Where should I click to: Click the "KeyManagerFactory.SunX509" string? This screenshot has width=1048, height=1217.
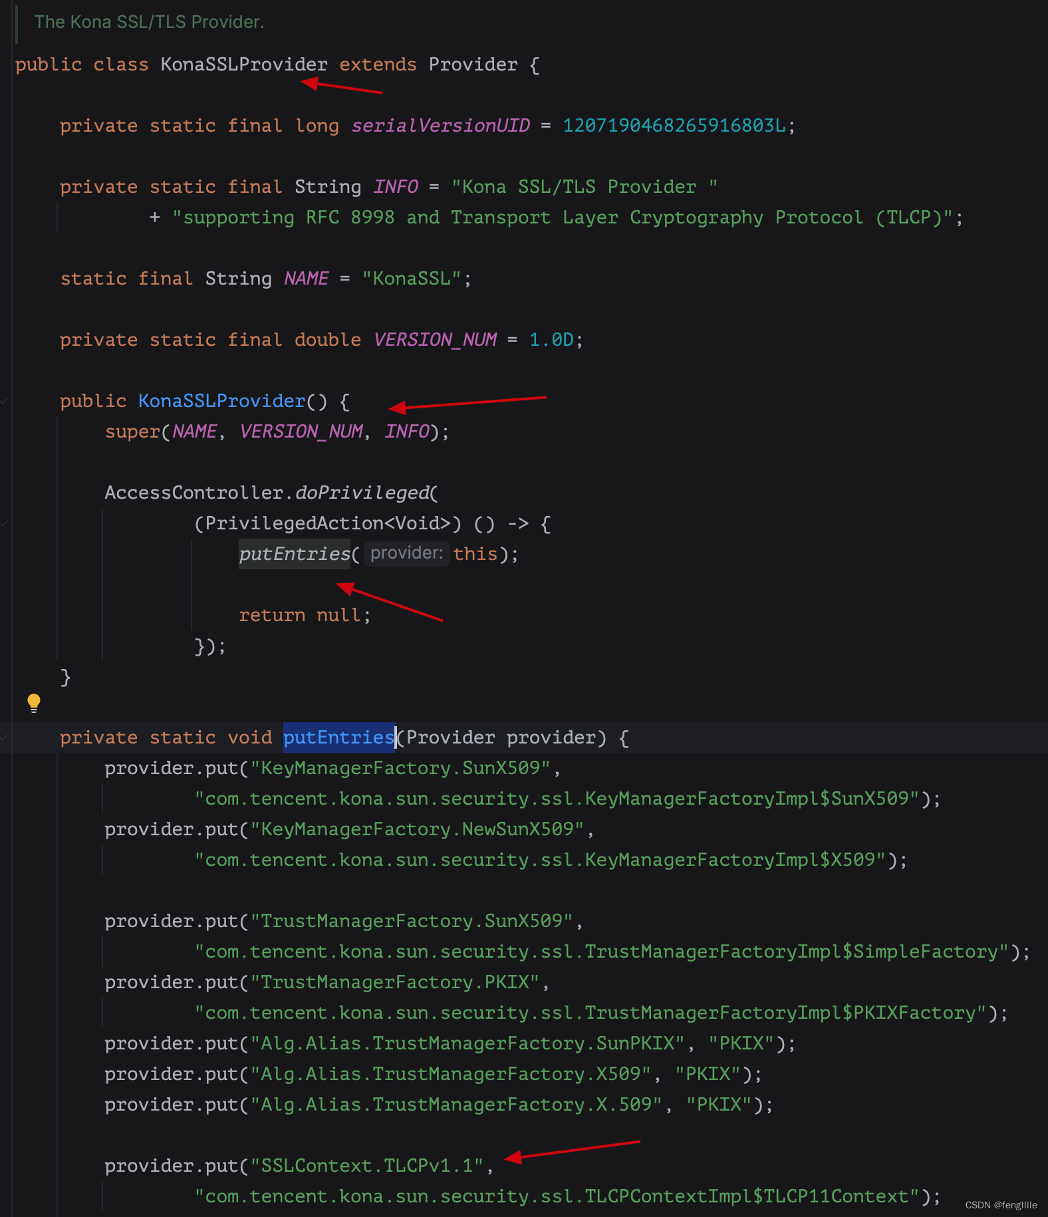click(x=400, y=768)
